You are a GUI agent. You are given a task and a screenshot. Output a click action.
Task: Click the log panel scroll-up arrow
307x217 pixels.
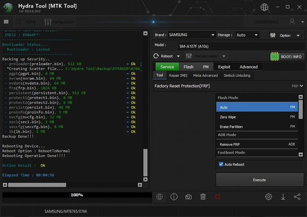pyautogui.click(x=145, y=33)
